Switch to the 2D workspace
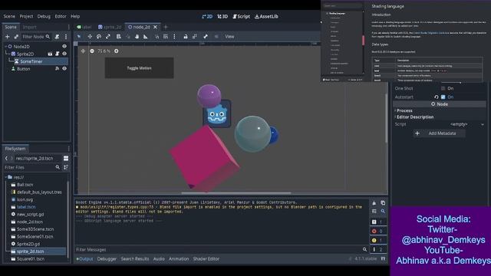 click(x=207, y=16)
